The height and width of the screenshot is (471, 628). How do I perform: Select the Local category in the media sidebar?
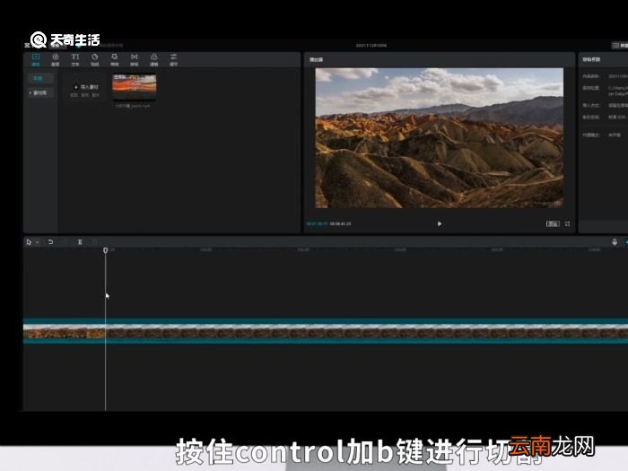tap(40, 79)
